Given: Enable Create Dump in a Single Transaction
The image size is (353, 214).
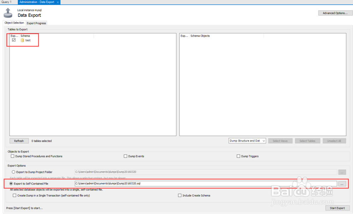Looking at the screenshot, I should pyautogui.click(x=14, y=195).
